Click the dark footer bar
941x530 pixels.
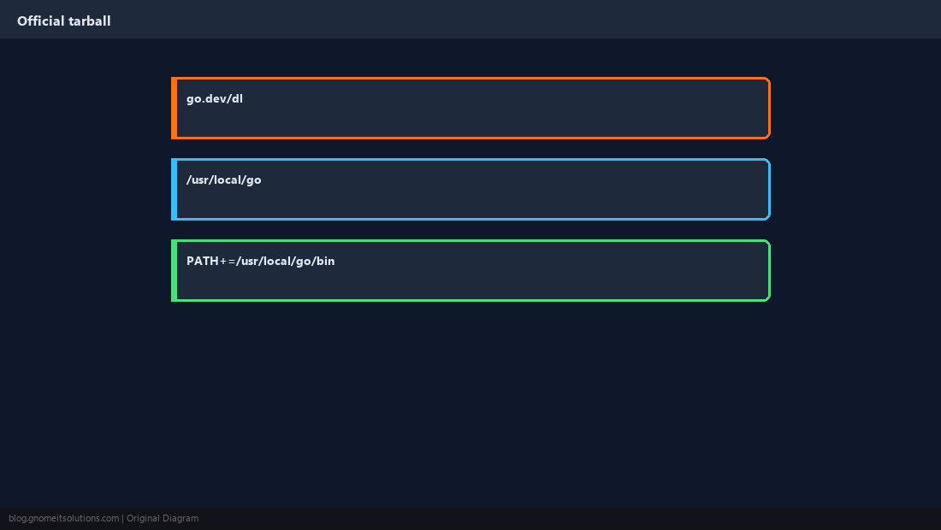click(x=570, y=519)
